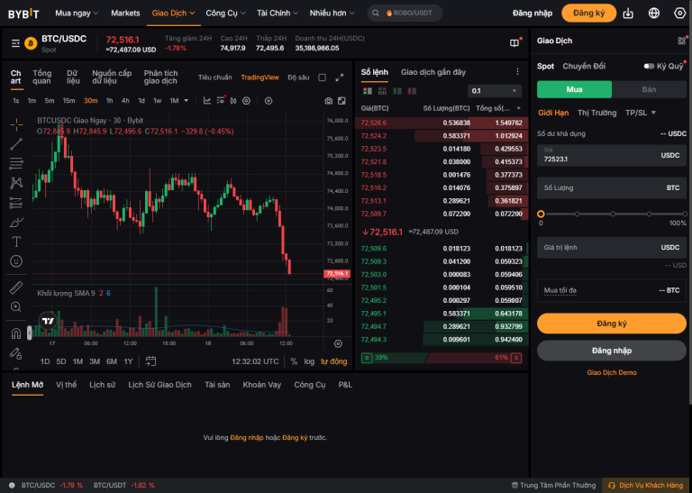The width and height of the screenshot is (692, 493).
Task: Open the Lịch Sử Giao Dịch tab
Action: pyautogui.click(x=159, y=385)
